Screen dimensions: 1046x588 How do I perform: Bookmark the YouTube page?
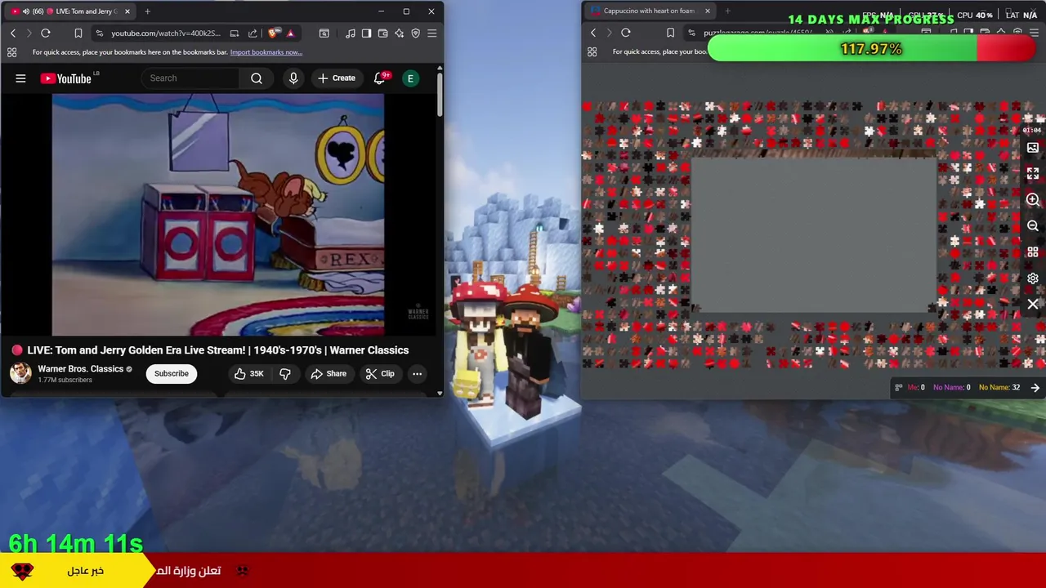coord(78,33)
